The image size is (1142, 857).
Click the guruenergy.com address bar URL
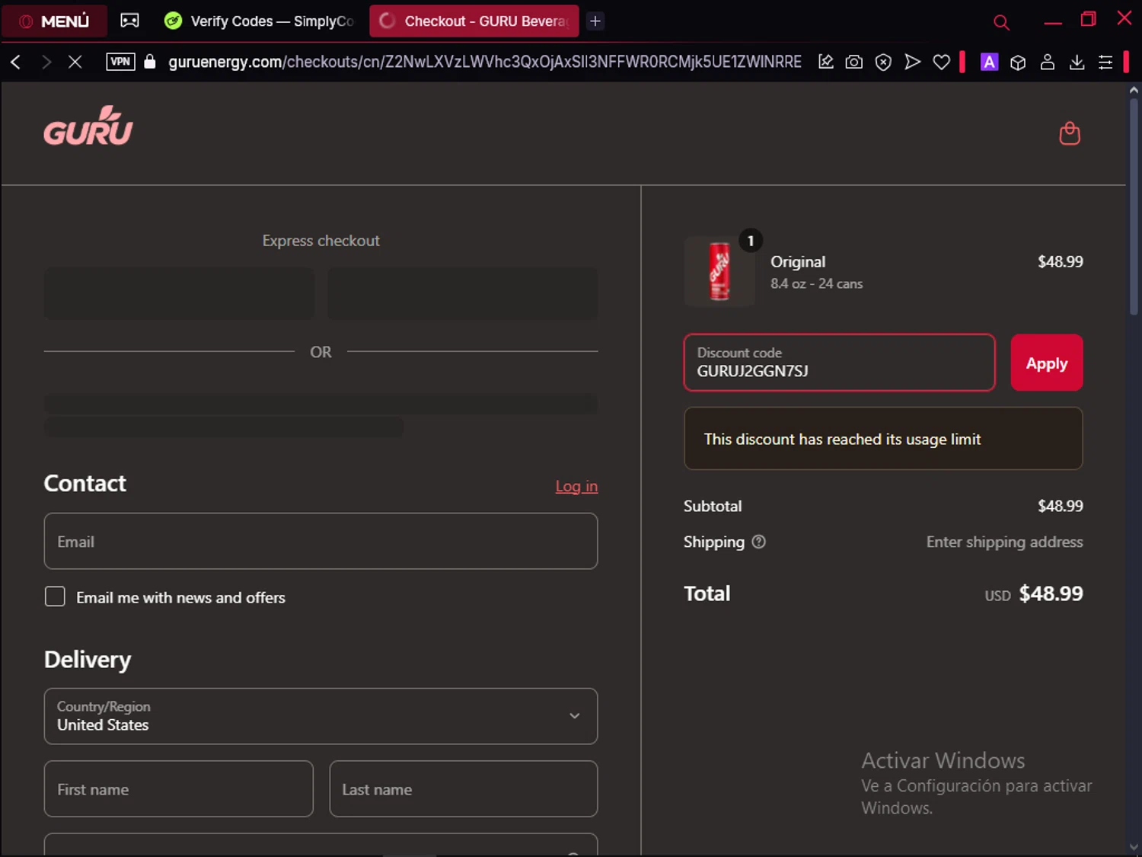click(484, 62)
